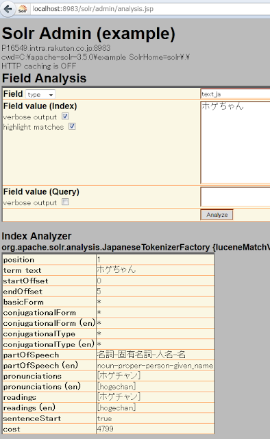
Task: Click the conjugationalType row label
Action: [x=39, y=334]
